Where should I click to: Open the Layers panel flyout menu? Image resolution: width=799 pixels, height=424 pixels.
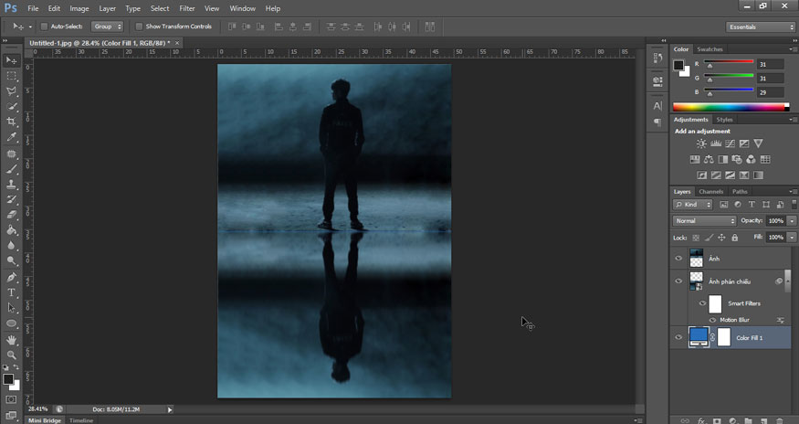pos(793,192)
